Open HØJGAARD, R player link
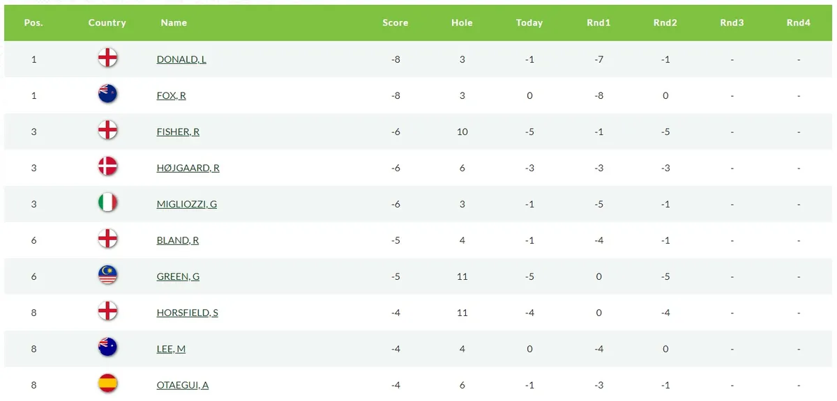The height and width of the screenshot is (401, 837). [x=188, y=168]
